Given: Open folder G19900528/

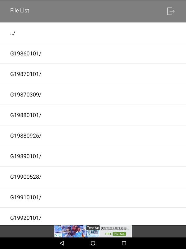Looking at the screenshot, I should [x=93, y=176].
